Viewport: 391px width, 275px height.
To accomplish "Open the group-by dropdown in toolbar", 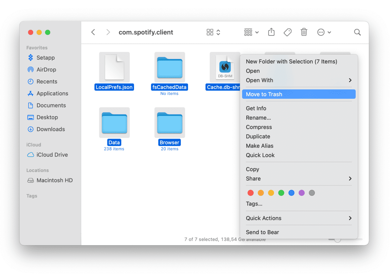I will coord(251,32).
